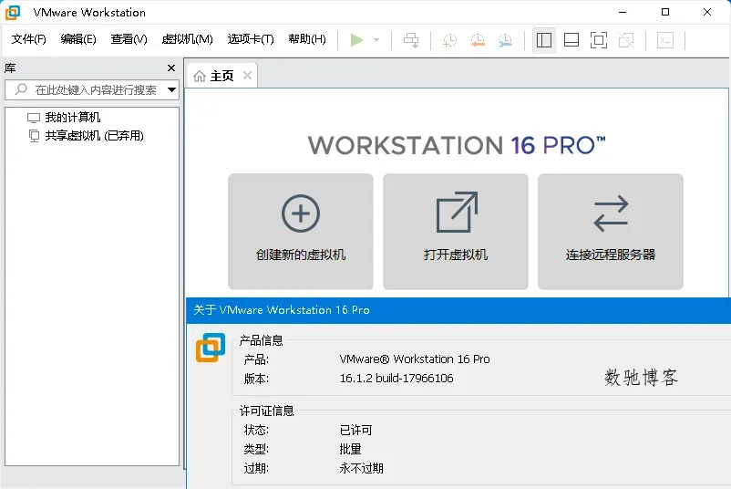Viewport: 731px width, 489px height.
Task: Click the About dialog title bar
Action: (x=458, y=310)
